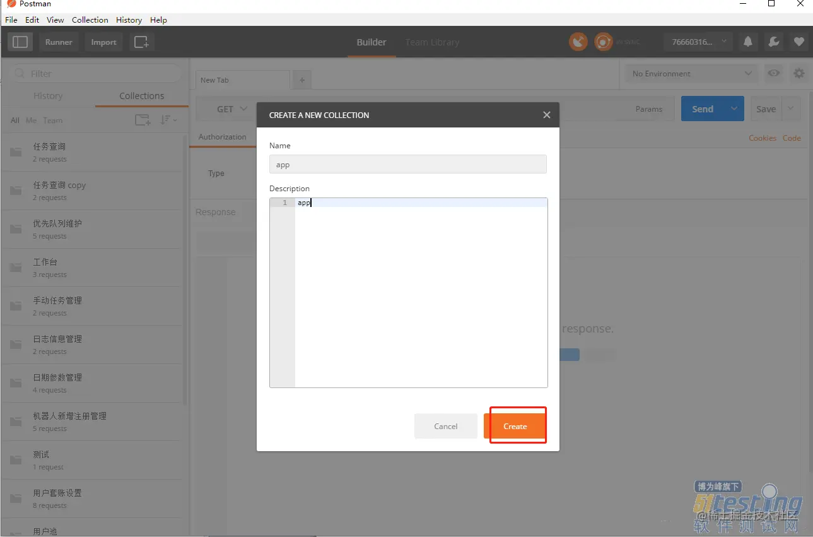
Task: Filter collections by Team
Action: tap(53, 120)
